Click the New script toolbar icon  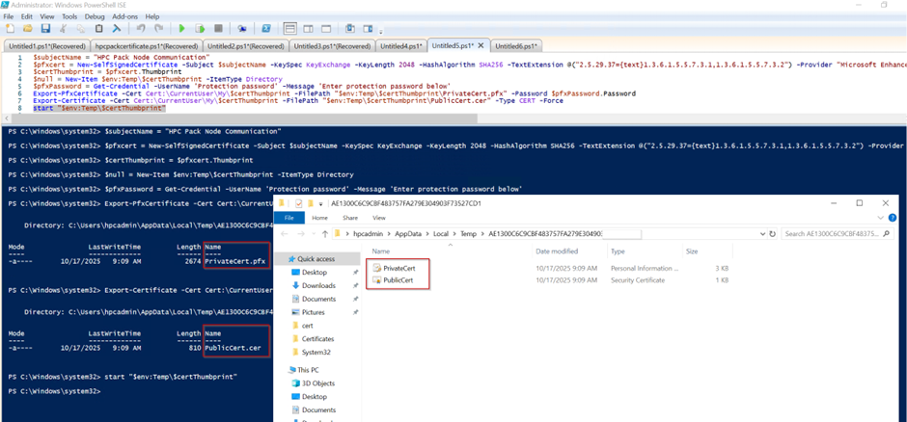tap(9, 29)
